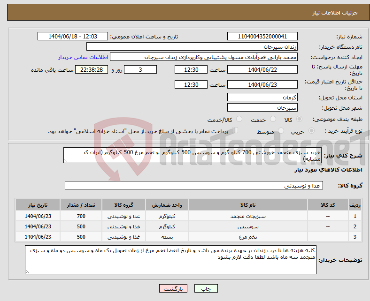This screenshot has width=370, height=301.
Task: Click the سیرجان delivery city field
Action: [262, 108]
